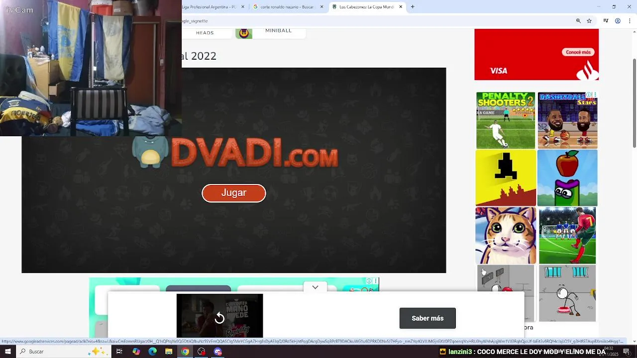Viewport: 637px width, 358px height.
Task: Open the purple gamepad app in taskbar
Action: click(218, 352)
